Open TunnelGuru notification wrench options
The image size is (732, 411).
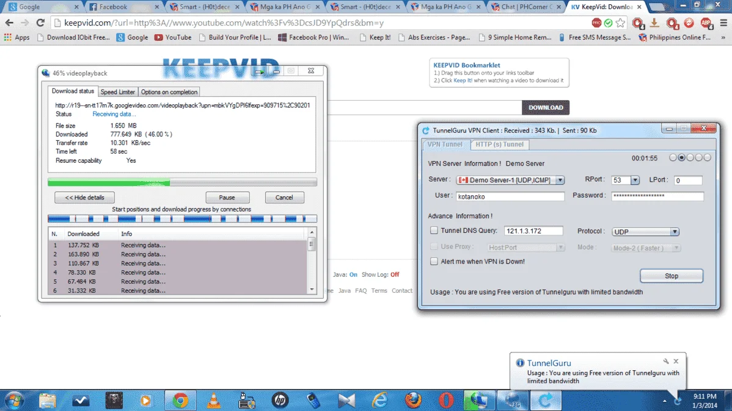click(666, 361)
